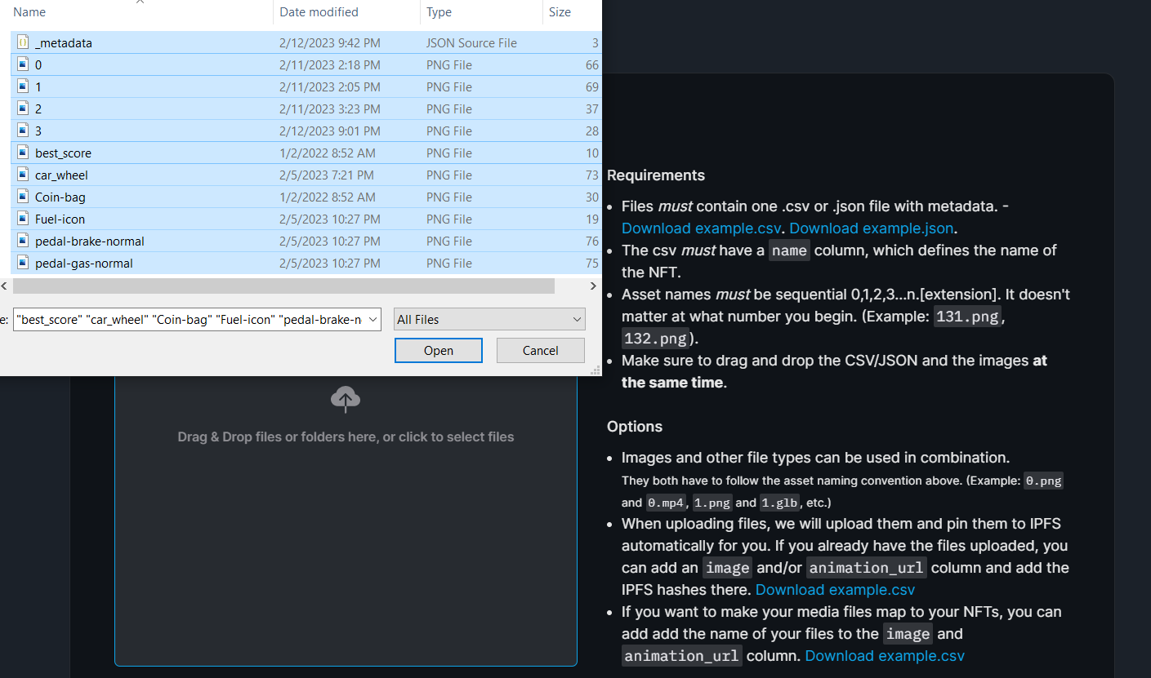Select the pedal-brake-normal file name

point(90,241)
